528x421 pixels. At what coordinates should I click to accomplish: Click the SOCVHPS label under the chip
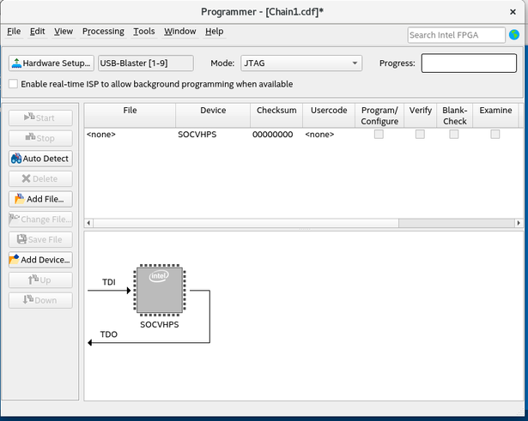(x=160, y=325)
